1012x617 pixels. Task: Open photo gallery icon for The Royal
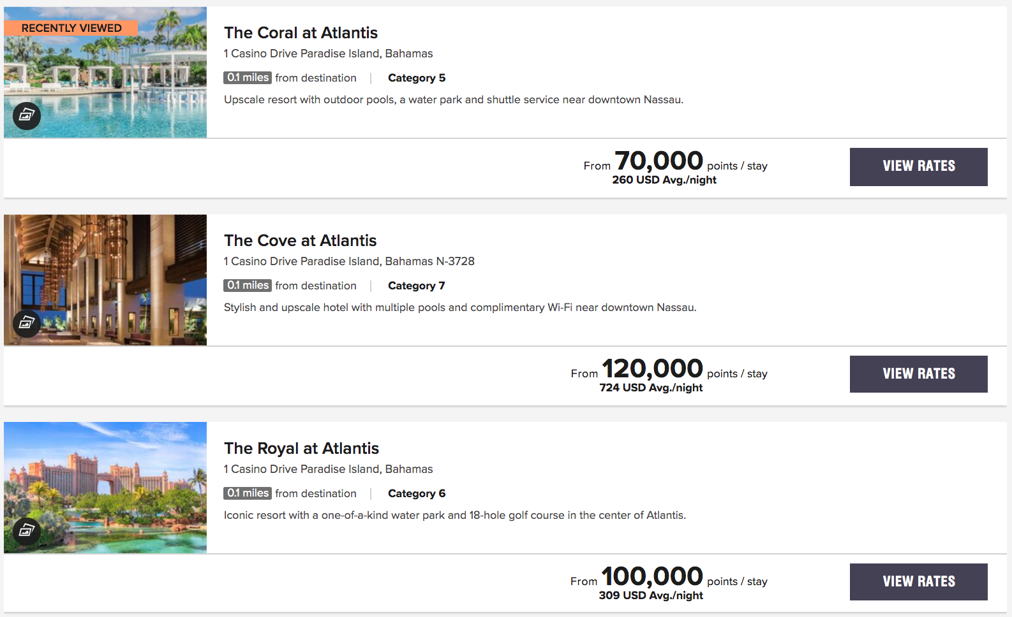click(27, 531)
